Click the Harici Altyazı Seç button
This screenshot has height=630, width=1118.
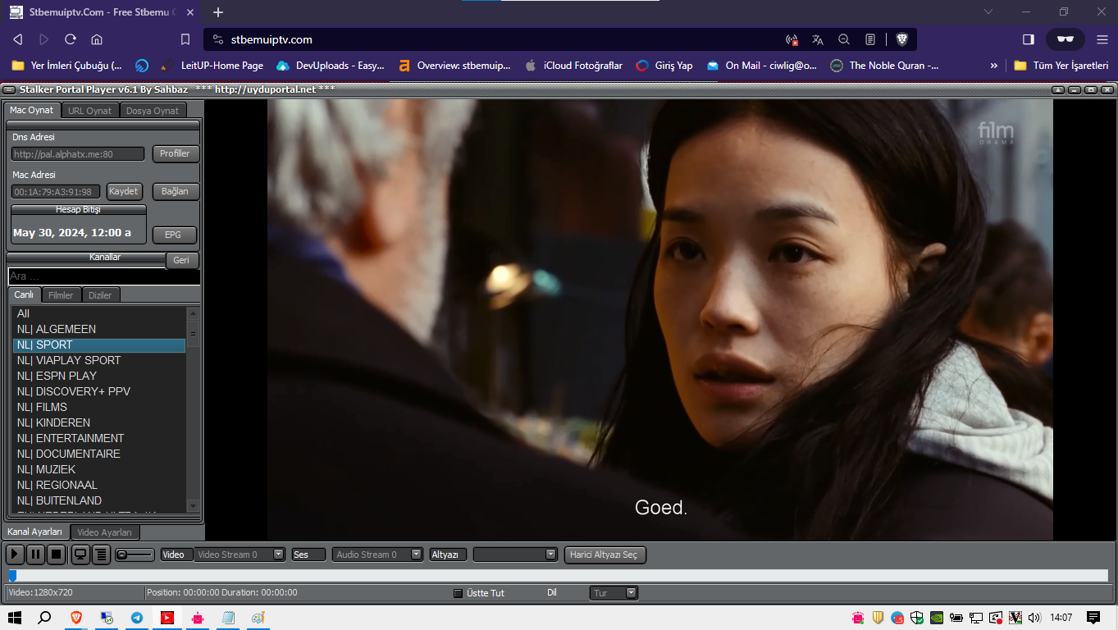[x=605, y=555]
